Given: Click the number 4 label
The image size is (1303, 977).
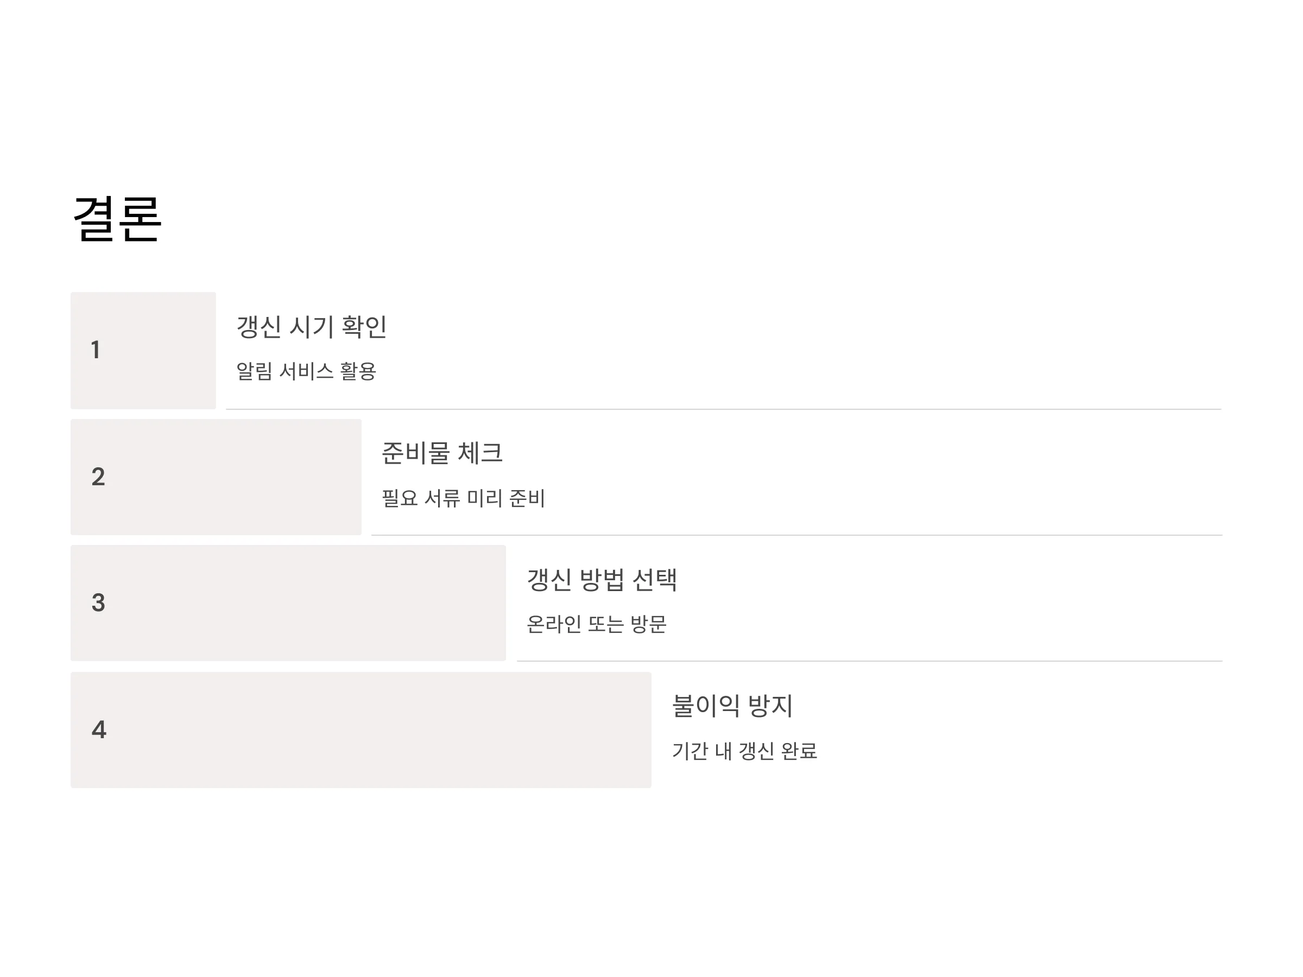Looking at the screenshot, I should click(x=99, y=729).
